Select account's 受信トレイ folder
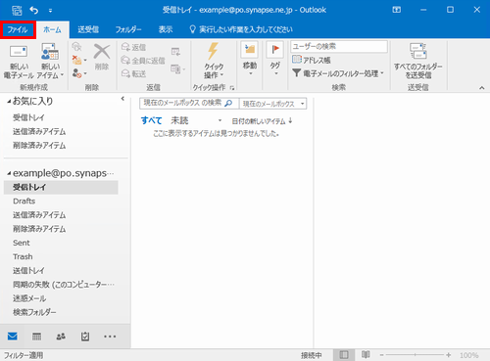 coord(61,187)
